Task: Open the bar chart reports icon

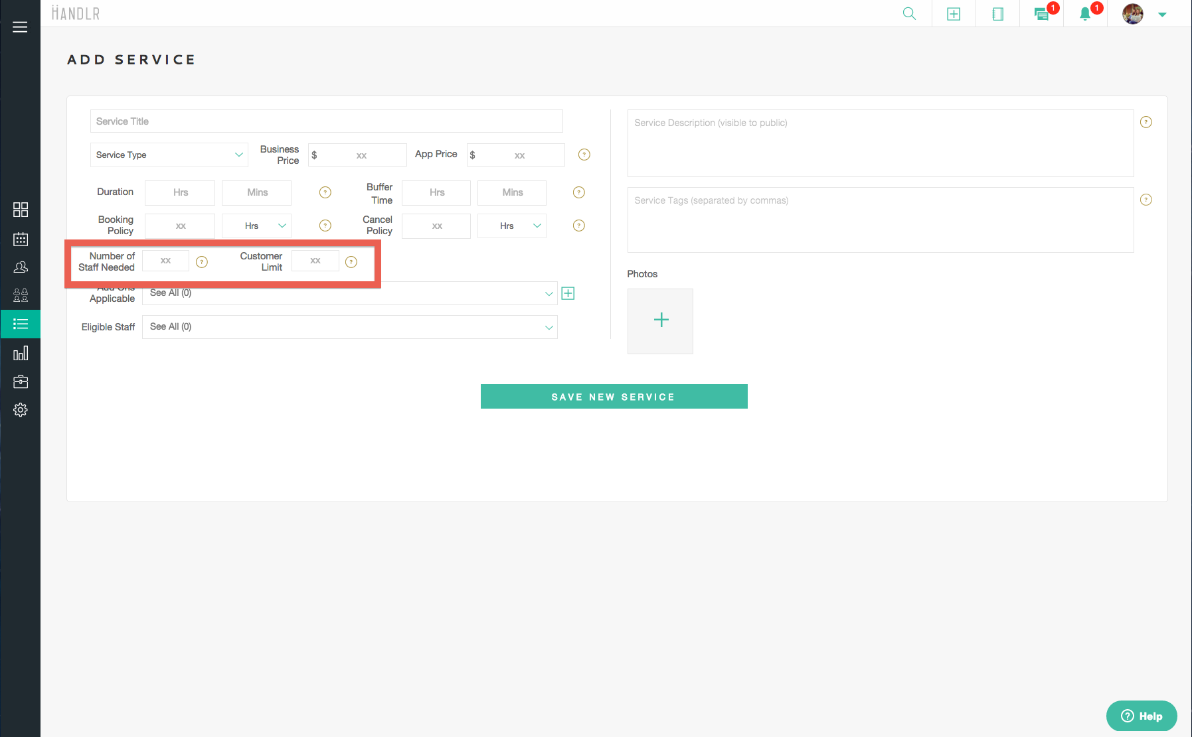Action: point(21,353)
